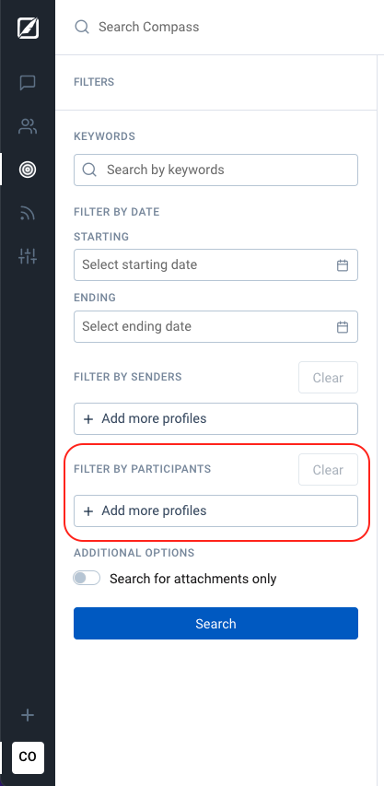Image resolution: width=384 pixels, height=786 pixels.
Task: Clear the Filter by Participants selection
Action: [328, 470]
